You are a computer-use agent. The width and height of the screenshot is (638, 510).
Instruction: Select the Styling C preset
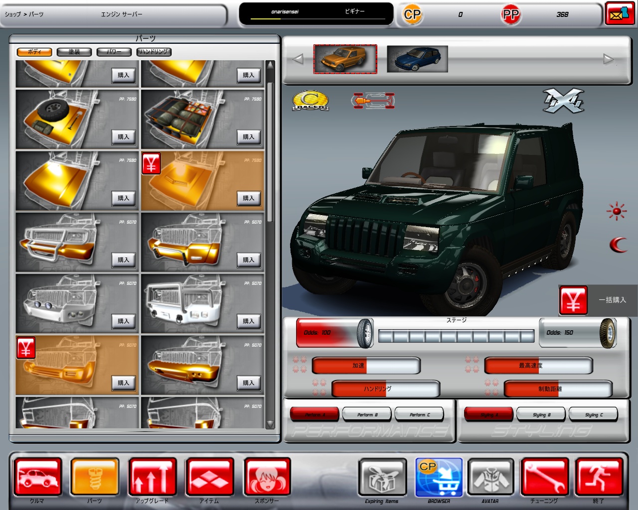594,414
